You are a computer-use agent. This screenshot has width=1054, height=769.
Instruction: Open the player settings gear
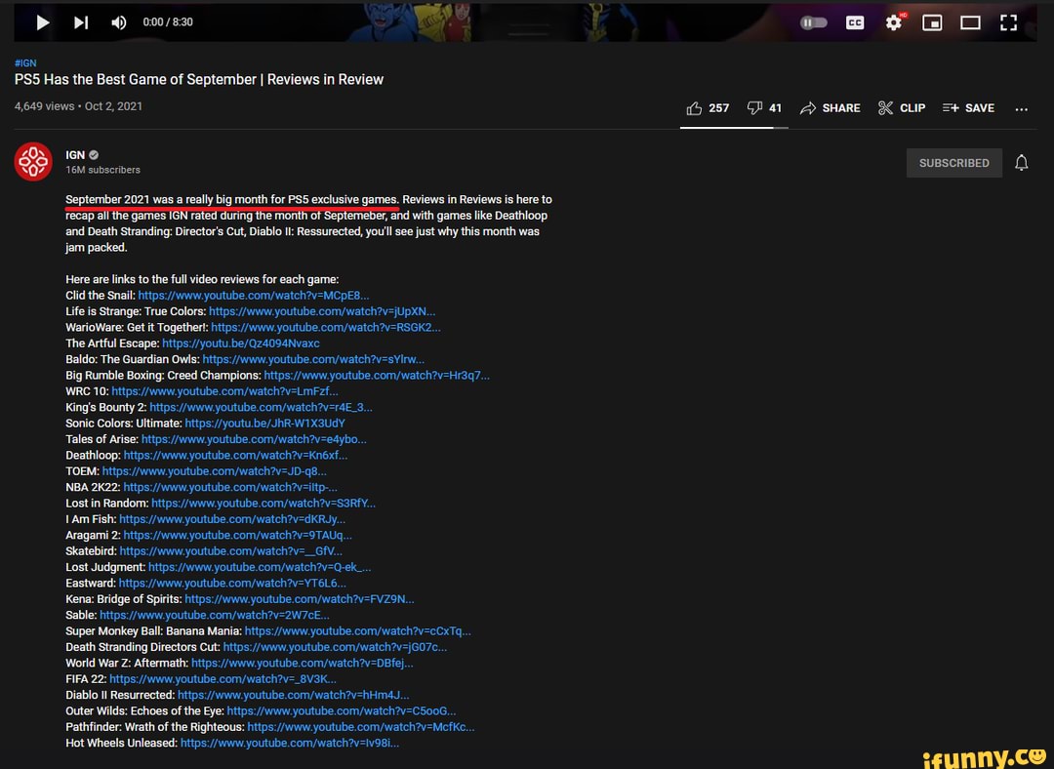[894, 22]
